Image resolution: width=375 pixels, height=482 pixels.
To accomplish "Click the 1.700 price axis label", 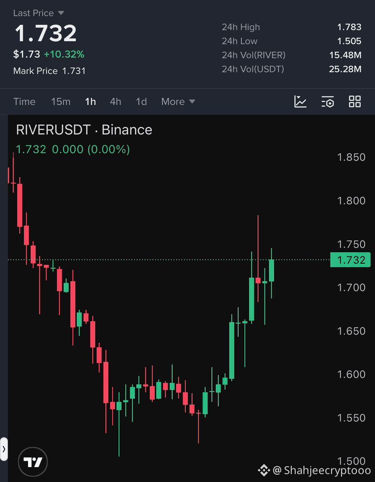I will pyautogui.click(x=351, y=287).
